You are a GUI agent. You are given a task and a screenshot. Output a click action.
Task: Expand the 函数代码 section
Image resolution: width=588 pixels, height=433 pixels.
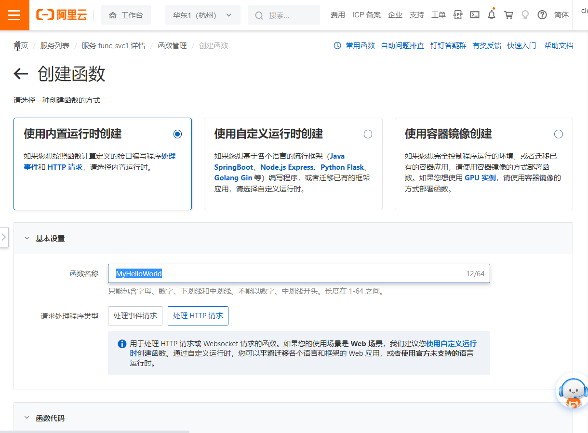[27, 418]
